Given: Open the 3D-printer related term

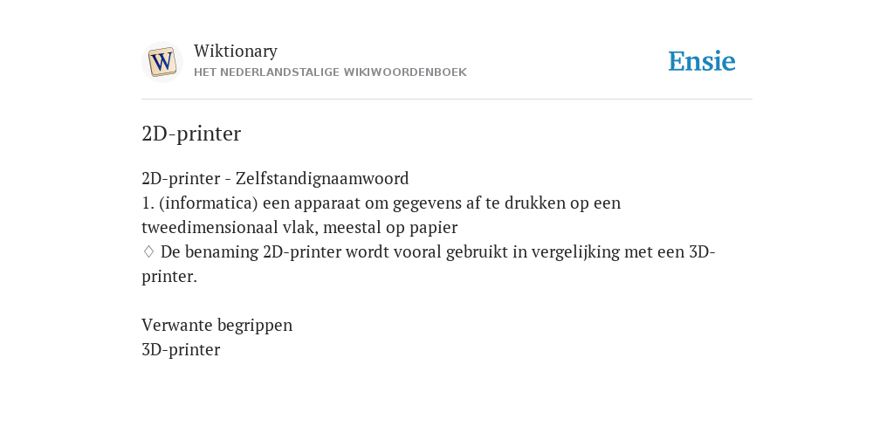Looking at the screenshot, I should (x=181, y=349).
